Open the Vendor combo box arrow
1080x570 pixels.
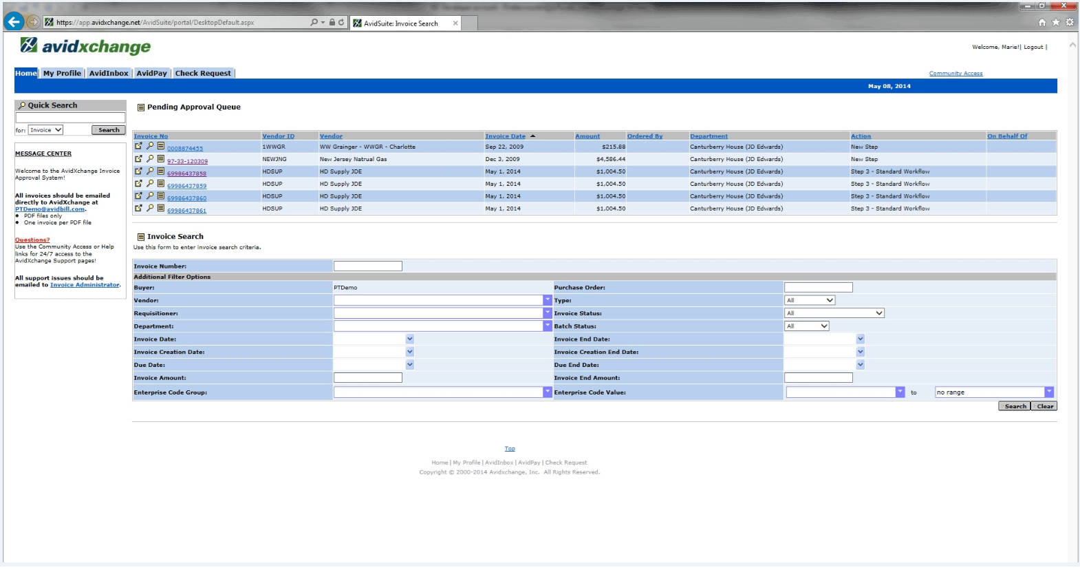(x=548, y=300)
